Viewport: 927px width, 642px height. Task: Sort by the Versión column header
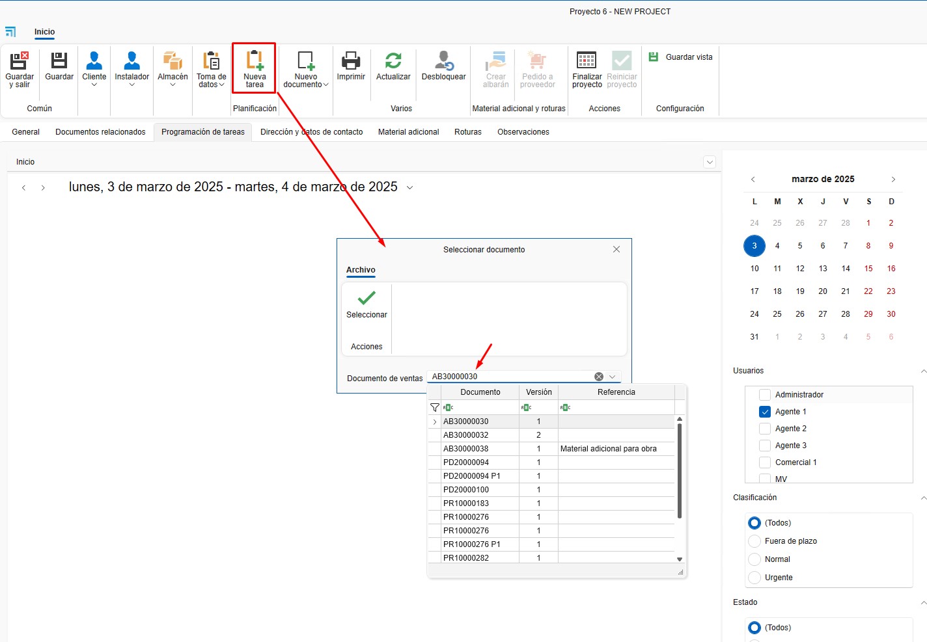pos(539,392)
